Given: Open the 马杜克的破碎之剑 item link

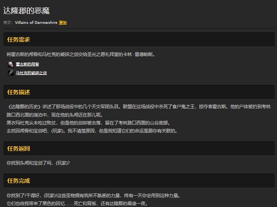Looking at the screenshot, I should click(x=31, y=73).
